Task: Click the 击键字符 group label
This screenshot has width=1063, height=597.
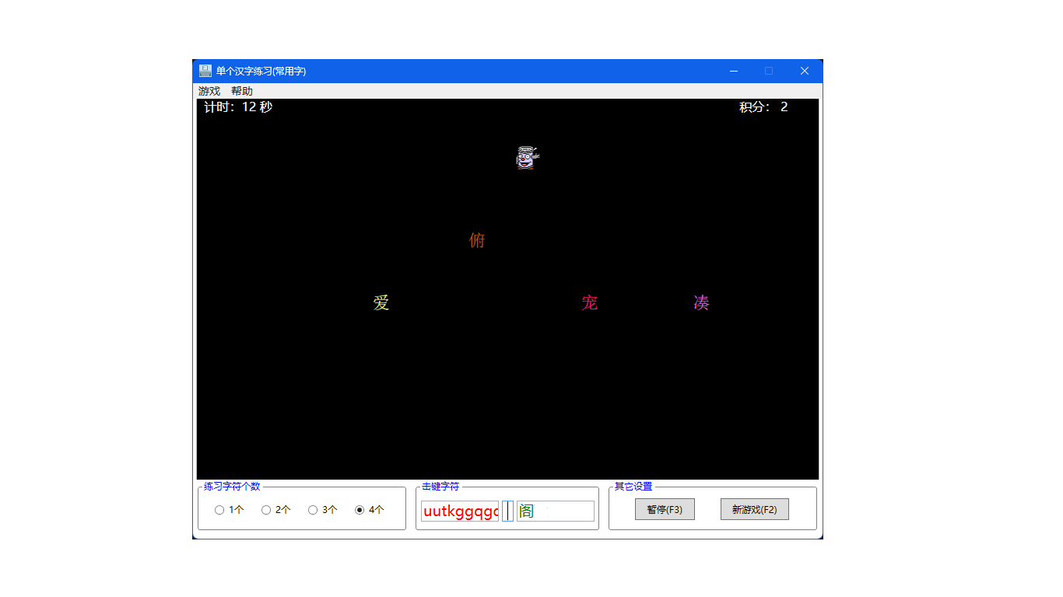Action: [440, 487]
